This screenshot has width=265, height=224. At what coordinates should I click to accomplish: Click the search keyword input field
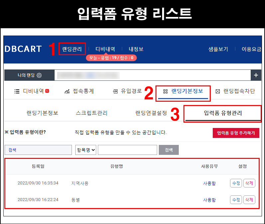(127, 150)
